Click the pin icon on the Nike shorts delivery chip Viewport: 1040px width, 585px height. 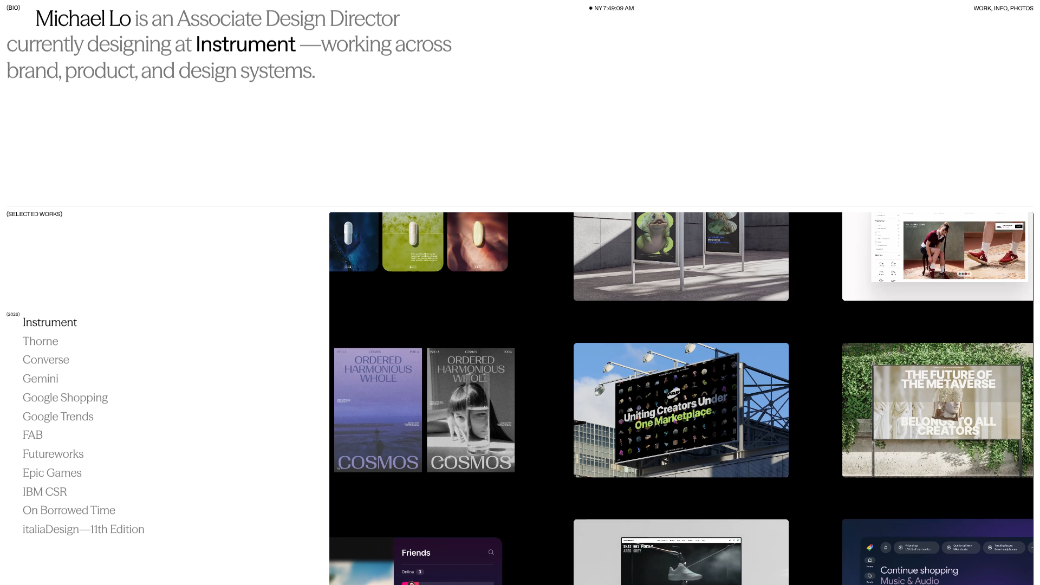[948, 548]
